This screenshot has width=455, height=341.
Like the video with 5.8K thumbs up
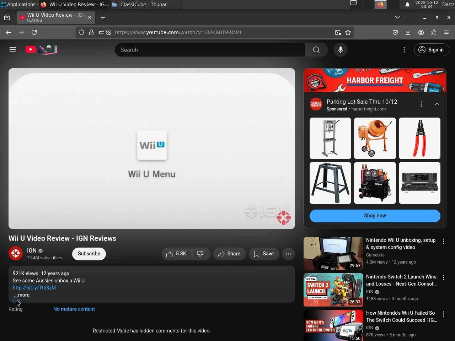[x=177, y=254]
